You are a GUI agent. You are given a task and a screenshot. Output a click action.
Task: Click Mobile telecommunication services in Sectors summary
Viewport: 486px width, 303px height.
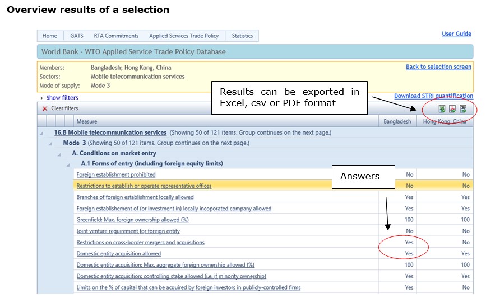click(x=138, y=77)
